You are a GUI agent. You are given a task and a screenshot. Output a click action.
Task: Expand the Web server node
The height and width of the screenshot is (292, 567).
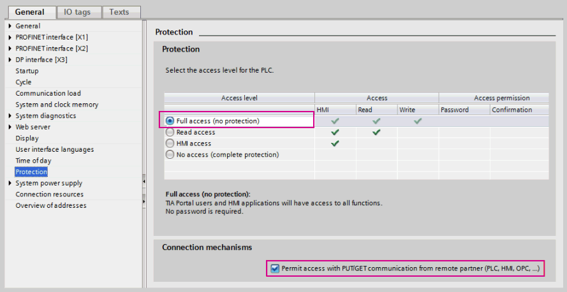(10, 127)
